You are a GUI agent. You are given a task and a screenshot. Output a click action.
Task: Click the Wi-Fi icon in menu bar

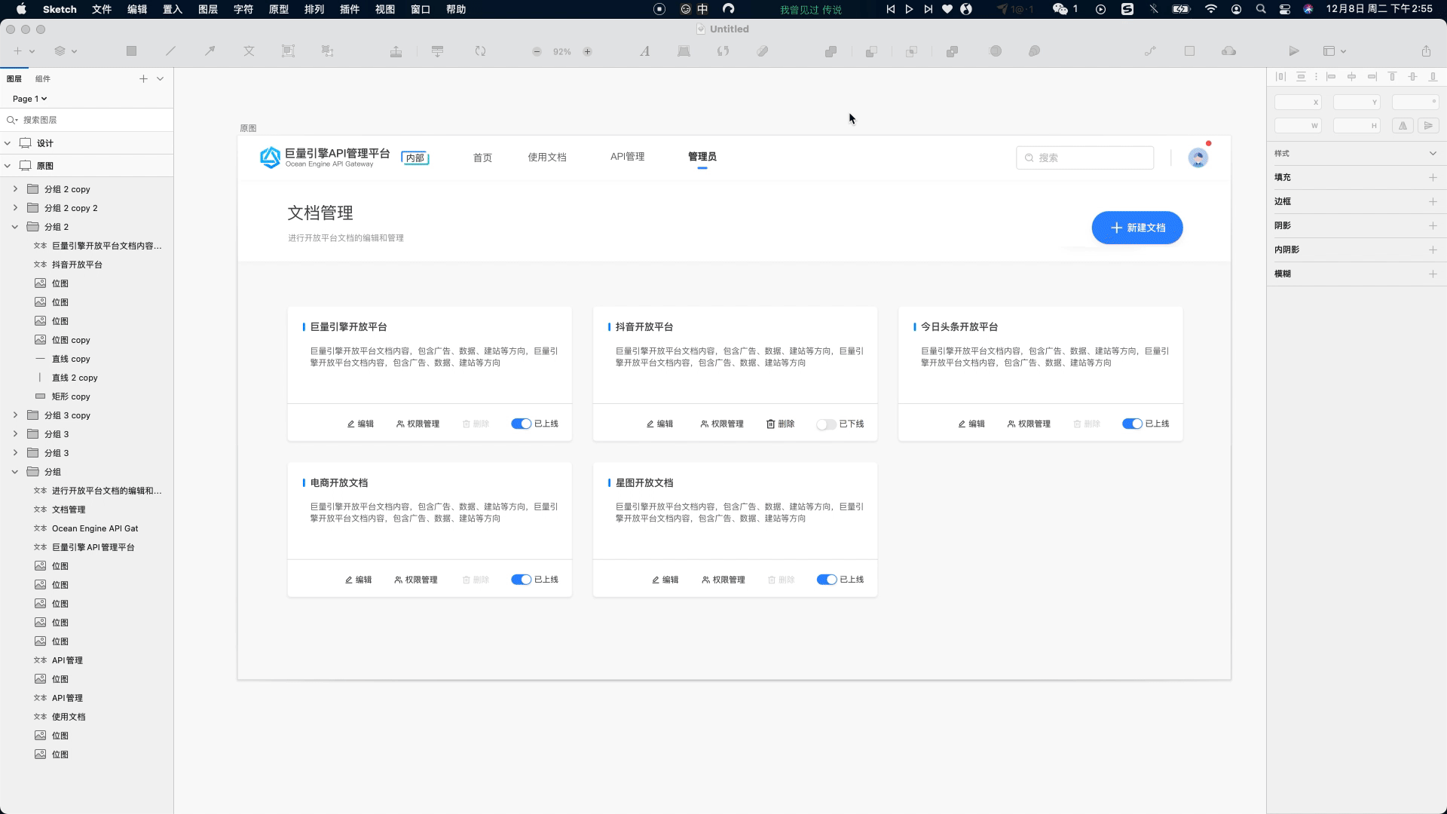click(x=1210, y=9)
